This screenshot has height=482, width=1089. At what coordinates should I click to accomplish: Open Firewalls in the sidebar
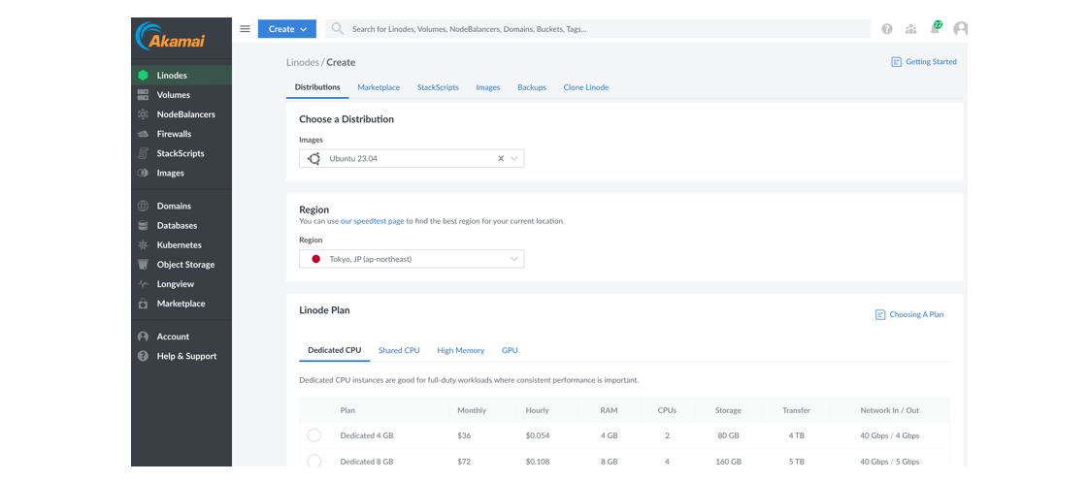click(x=181, y=134)
